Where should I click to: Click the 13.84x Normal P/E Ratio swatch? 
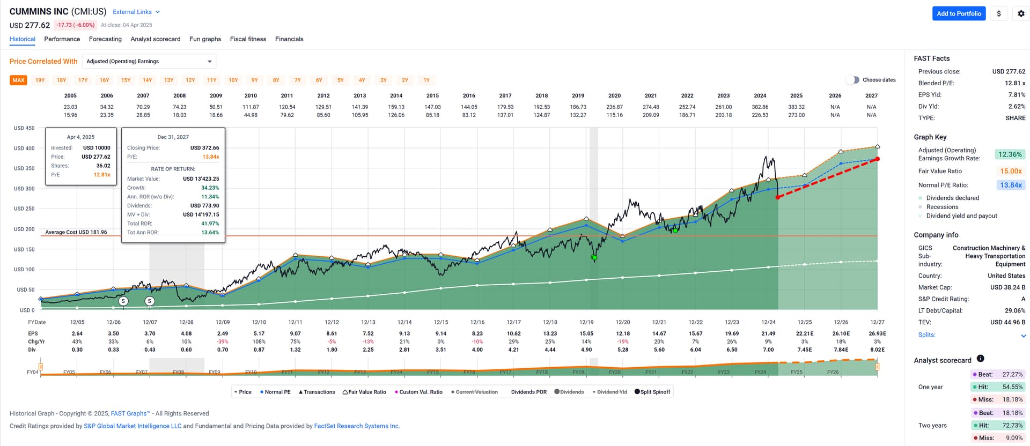[1010, 185]
